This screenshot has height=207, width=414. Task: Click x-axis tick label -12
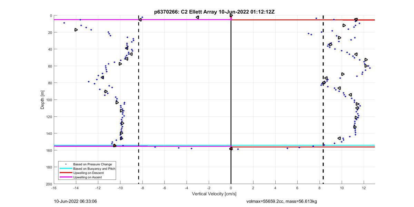(x=98, y=188)
